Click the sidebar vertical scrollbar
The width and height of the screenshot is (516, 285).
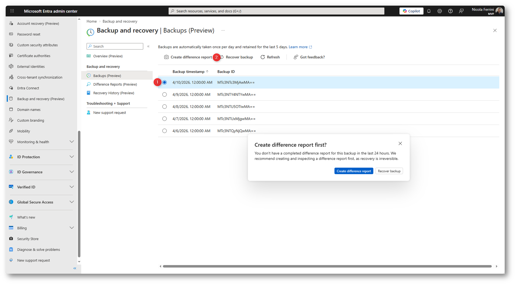[79, 194]
